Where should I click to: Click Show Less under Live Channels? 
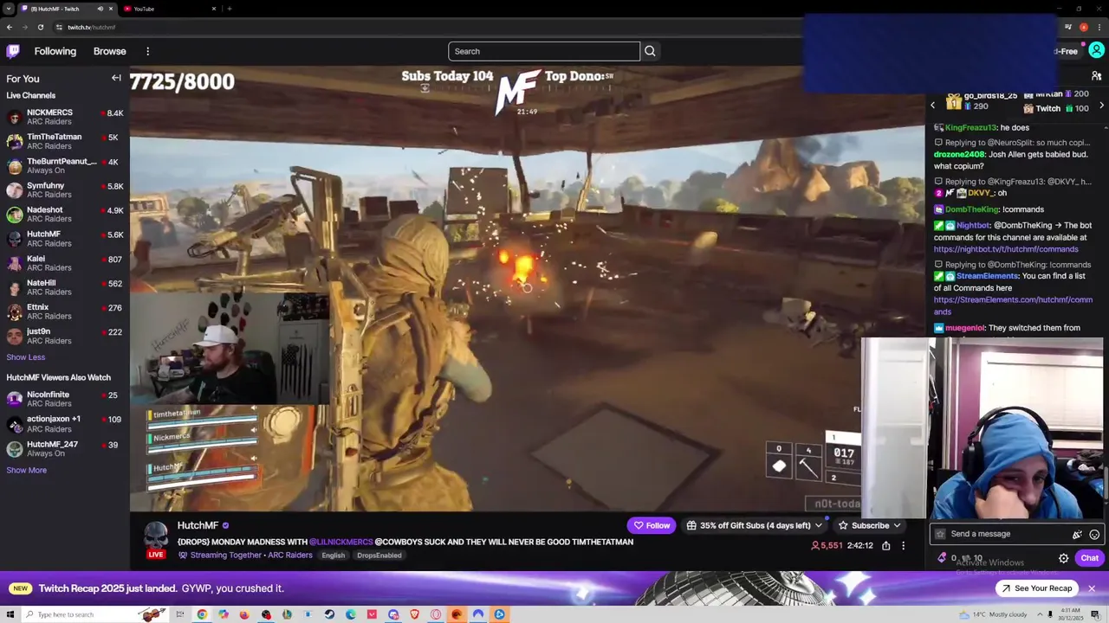coord(26,356)
